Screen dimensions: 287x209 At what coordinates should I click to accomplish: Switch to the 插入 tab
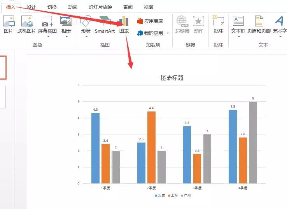[10, 7]
